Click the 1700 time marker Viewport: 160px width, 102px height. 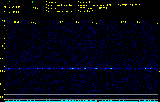[154, 22]
